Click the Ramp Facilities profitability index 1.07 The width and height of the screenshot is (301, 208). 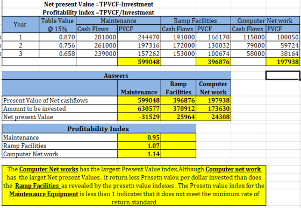click(x=139, y=145)
